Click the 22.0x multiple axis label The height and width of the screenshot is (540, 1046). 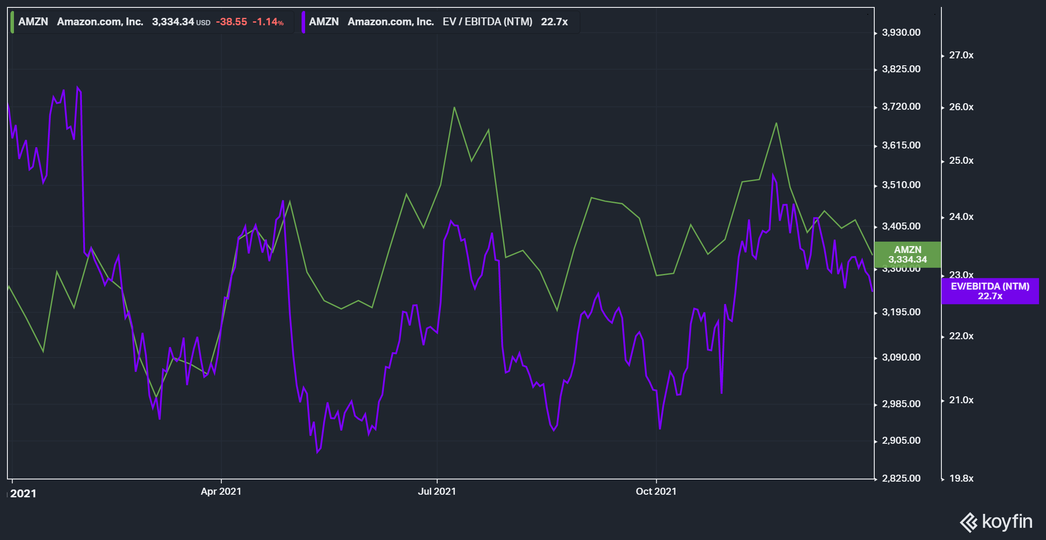961,336
